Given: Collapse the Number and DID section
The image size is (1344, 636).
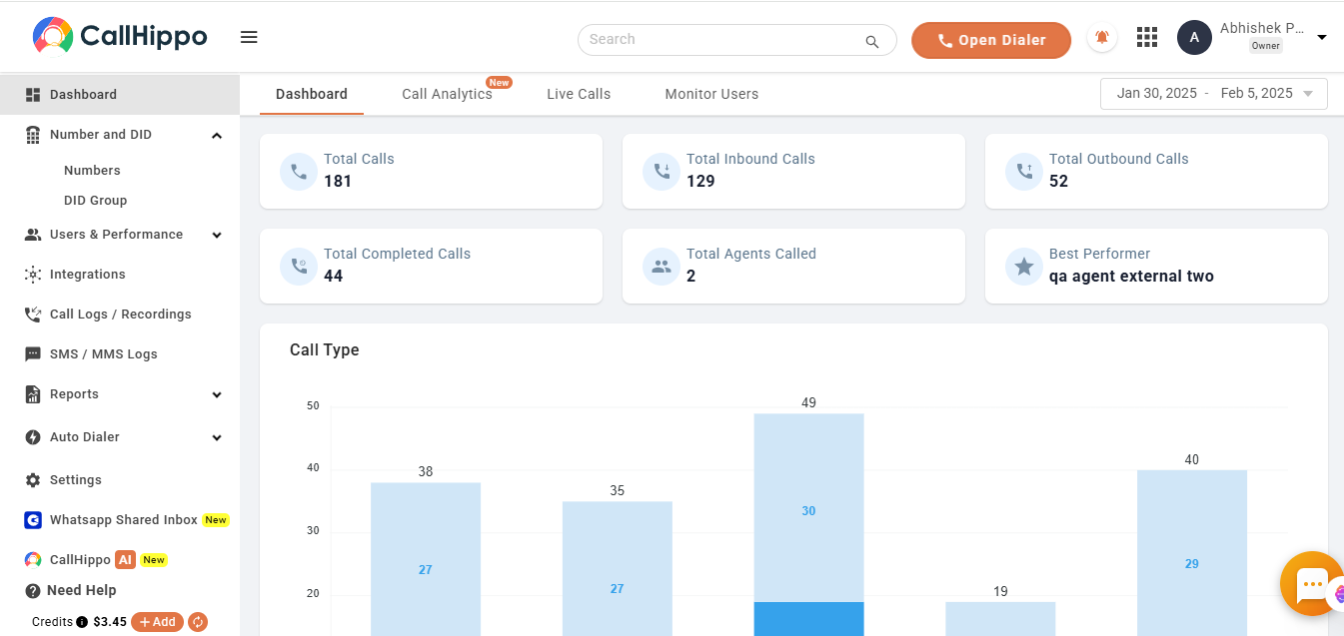Looking at the screenshot, I should point(217,135).
